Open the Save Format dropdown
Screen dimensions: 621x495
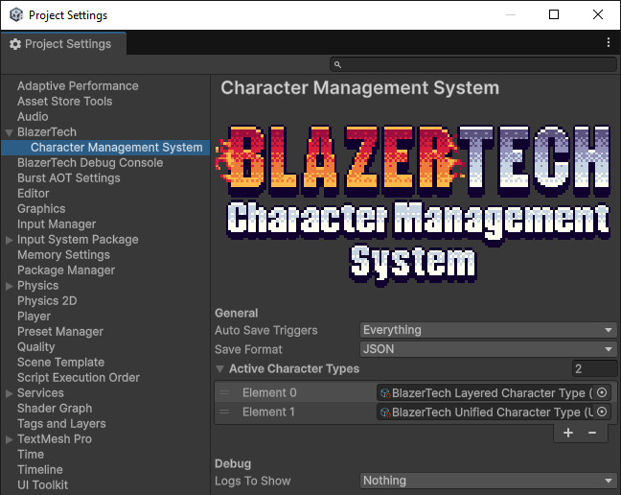click(x=489, y=349)
